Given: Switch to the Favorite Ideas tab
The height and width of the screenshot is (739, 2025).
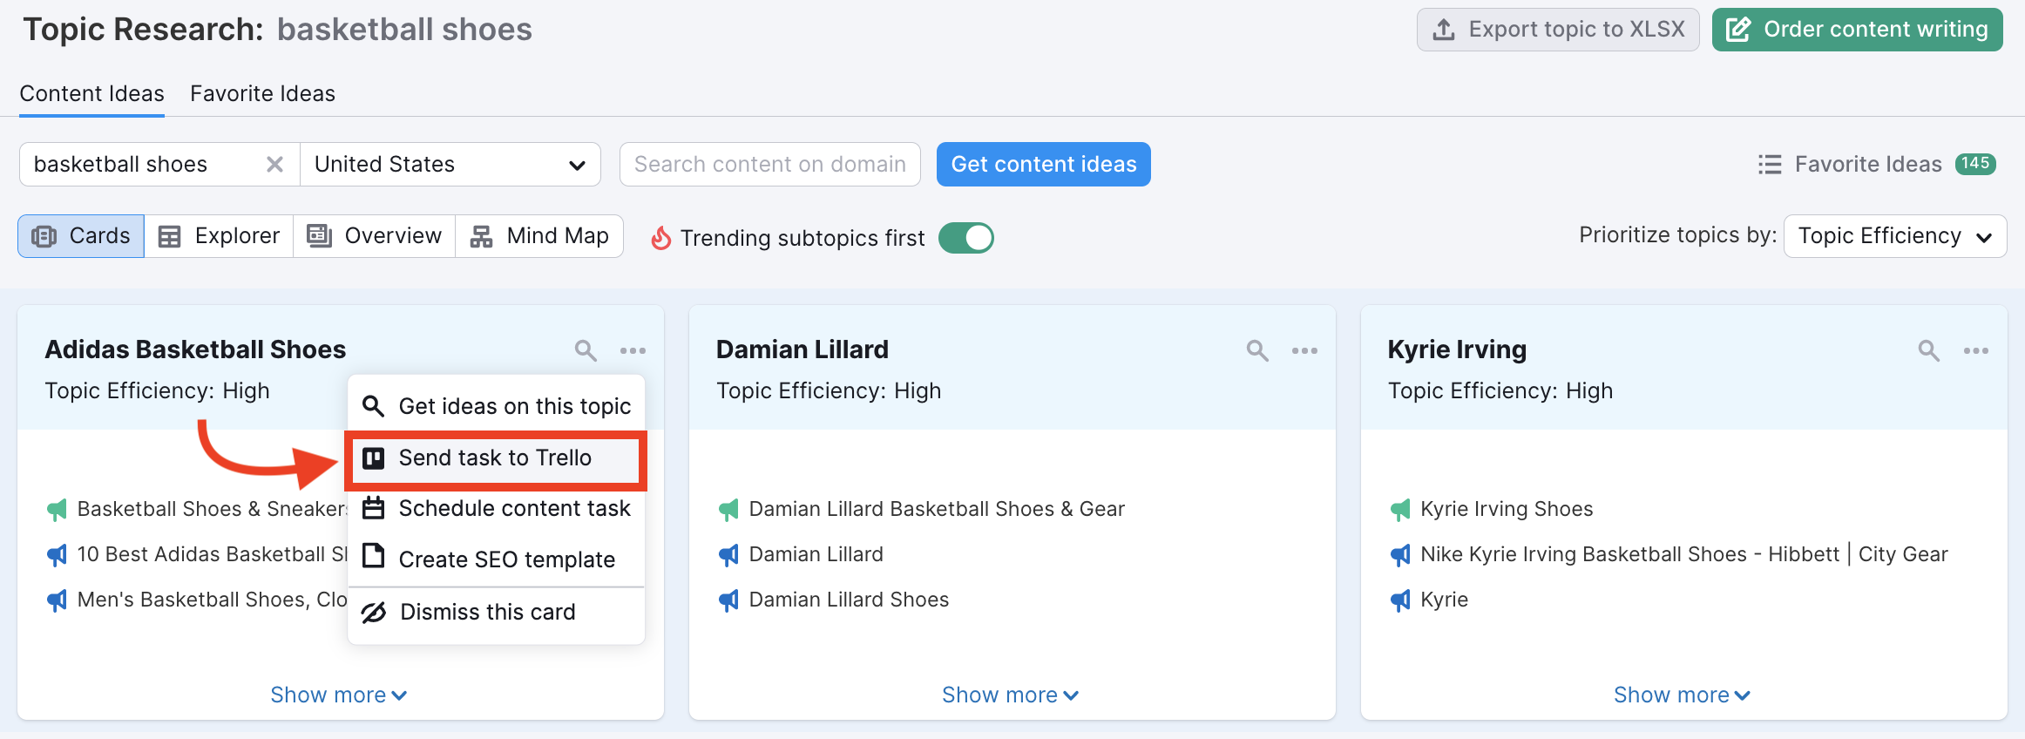Looking at the screenshot, I should (x=262, y=93).
